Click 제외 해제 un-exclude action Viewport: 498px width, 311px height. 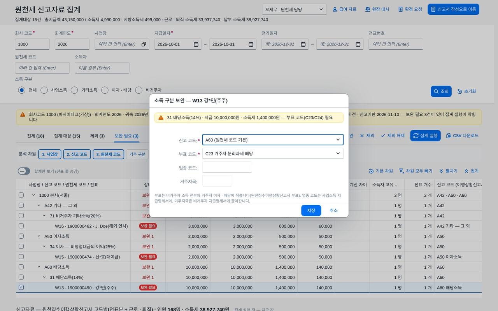click(x=393, y=136)
